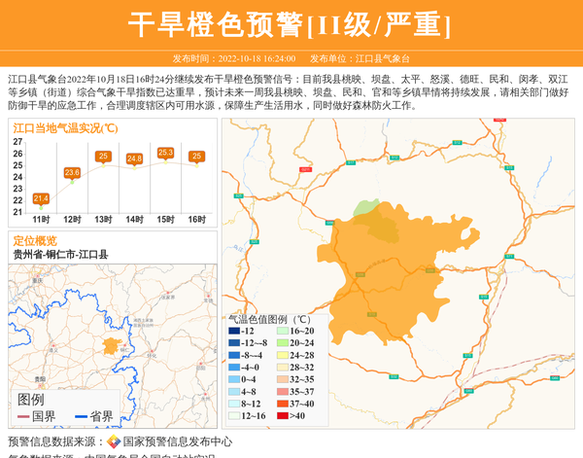
Task: Click the 25.3 temperature marker at 15时
Action: click(165, 153)
